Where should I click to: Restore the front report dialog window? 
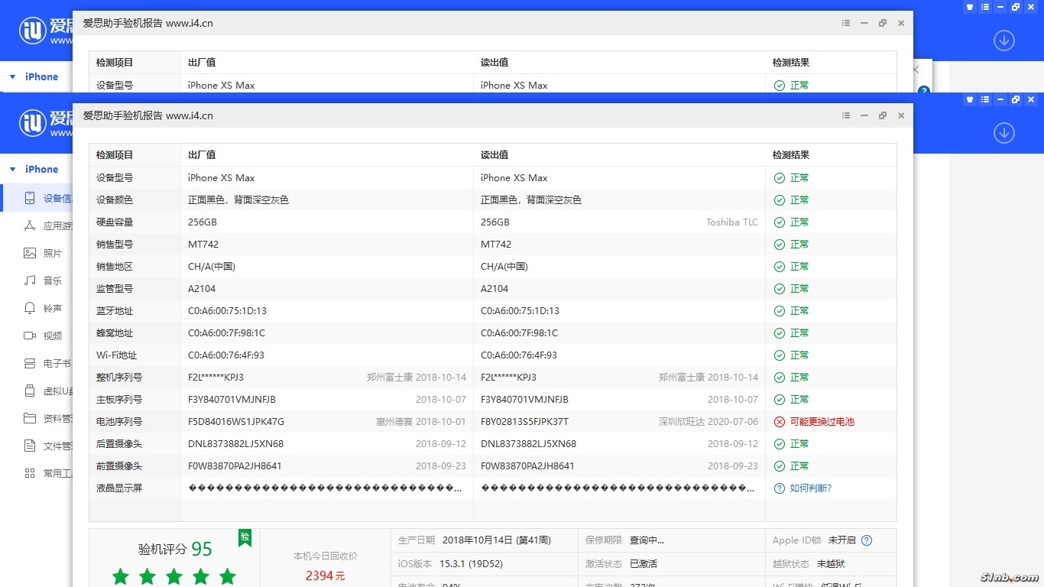coord(883,115)
